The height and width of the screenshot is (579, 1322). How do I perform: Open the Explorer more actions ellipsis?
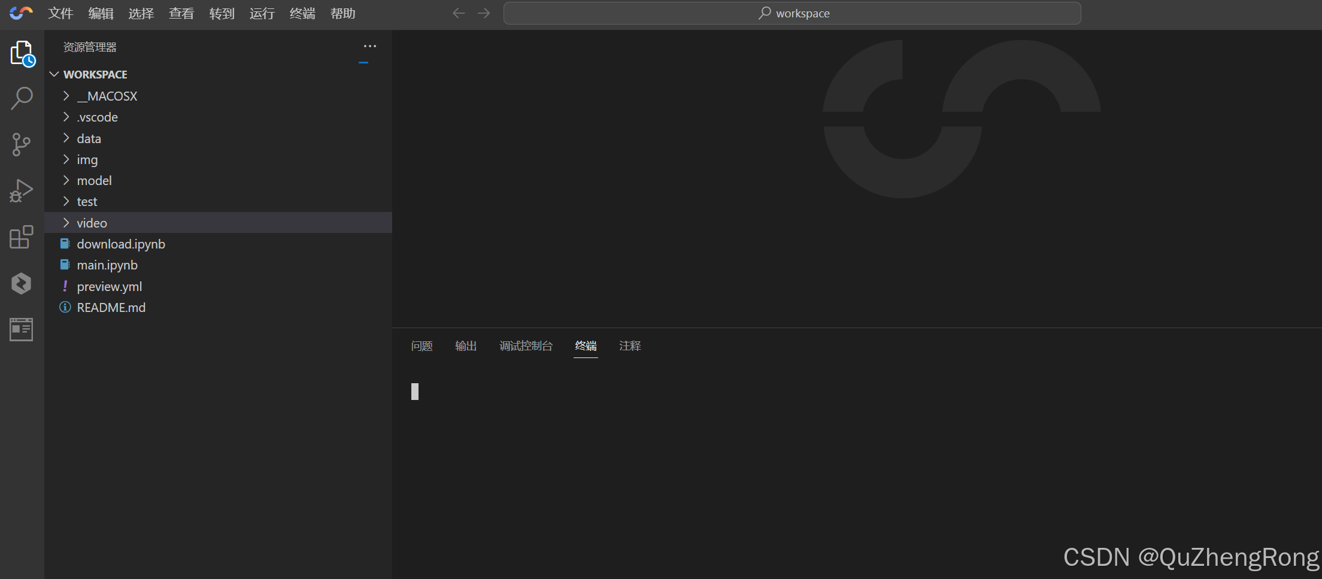pos(370,46)
